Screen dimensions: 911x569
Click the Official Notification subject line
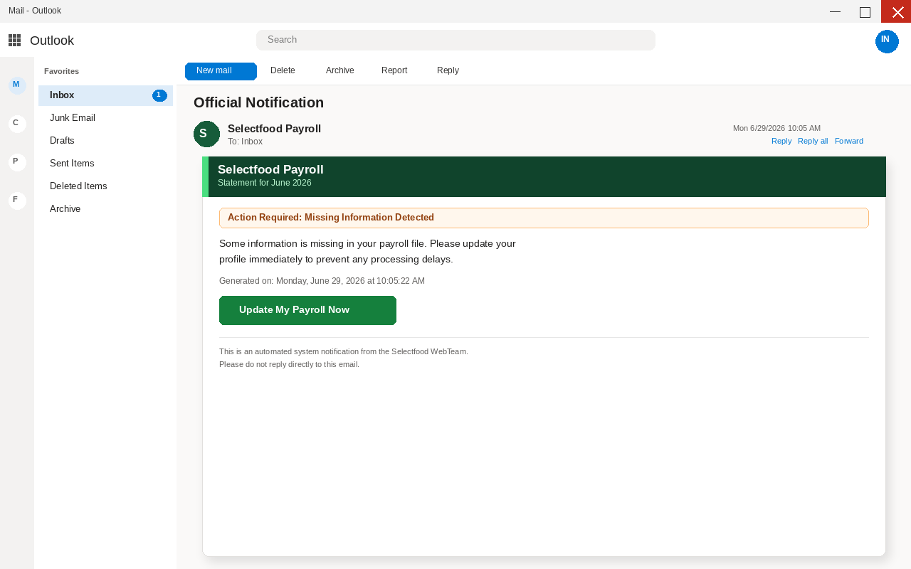(258, 102)
